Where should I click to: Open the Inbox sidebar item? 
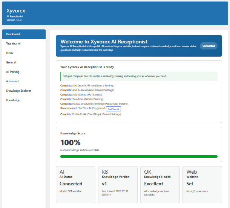(x=24, y=53)
